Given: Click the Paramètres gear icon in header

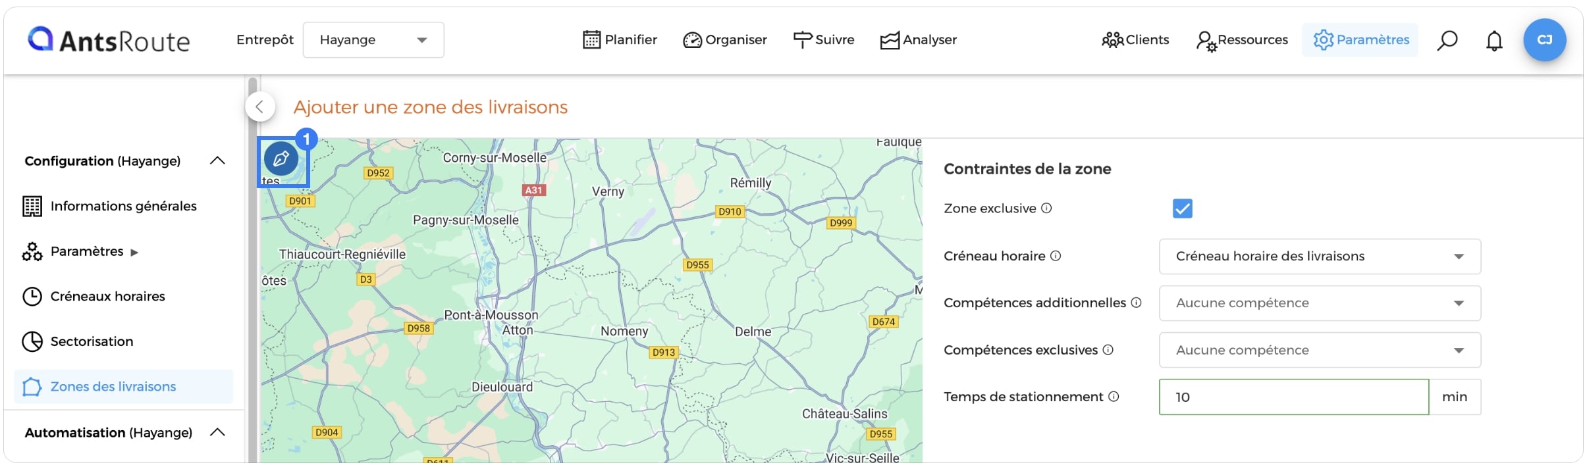Looking at the screenshot, I should pos(1323,40).
